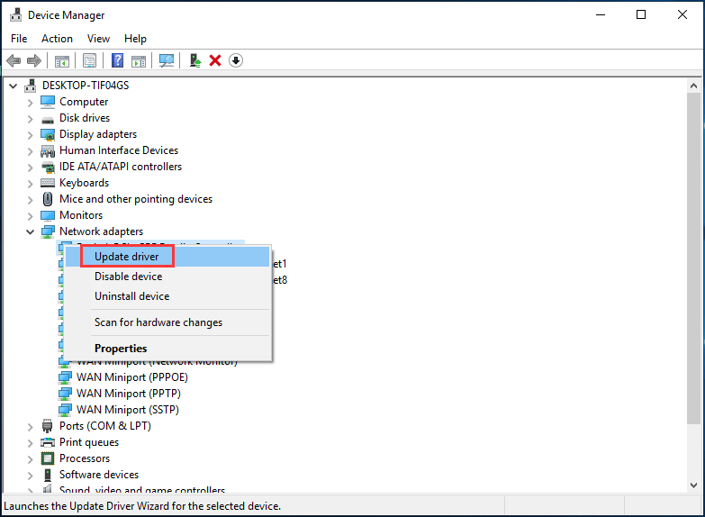Select the Keyboards text label
Image resolution: width=705 pixels, height=517 pixels.
pos(84,183)
